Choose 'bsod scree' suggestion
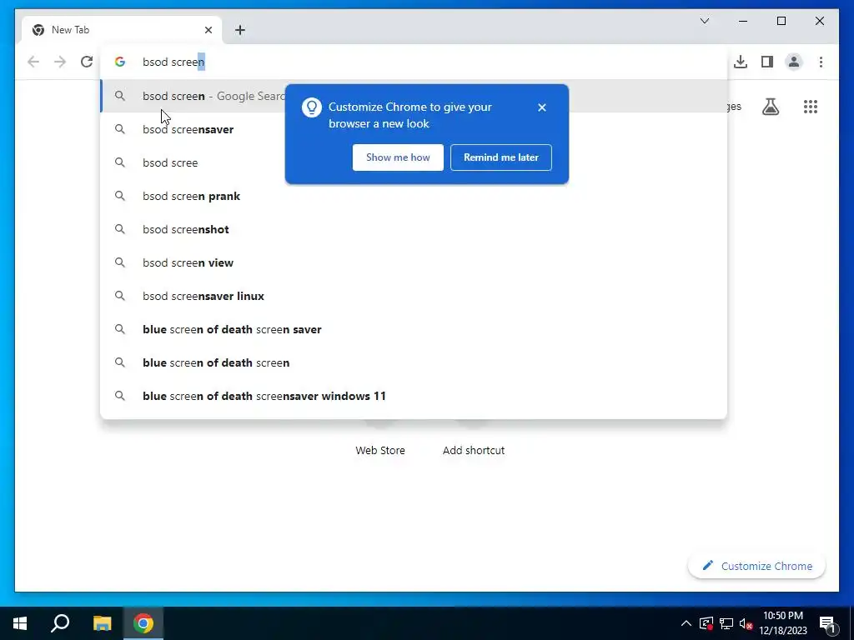This screenshot has height=640, width=854. [414, 162]
